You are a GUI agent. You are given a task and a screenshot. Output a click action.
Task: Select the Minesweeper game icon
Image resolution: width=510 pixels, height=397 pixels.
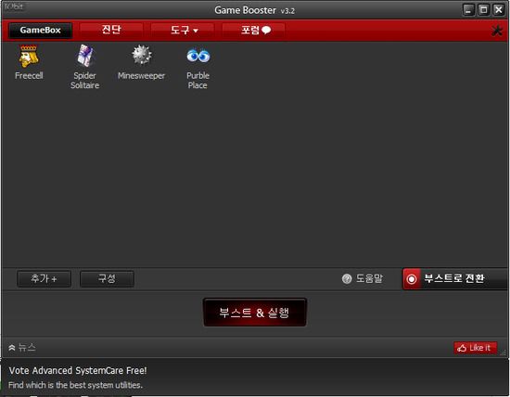tap(142, 55)
